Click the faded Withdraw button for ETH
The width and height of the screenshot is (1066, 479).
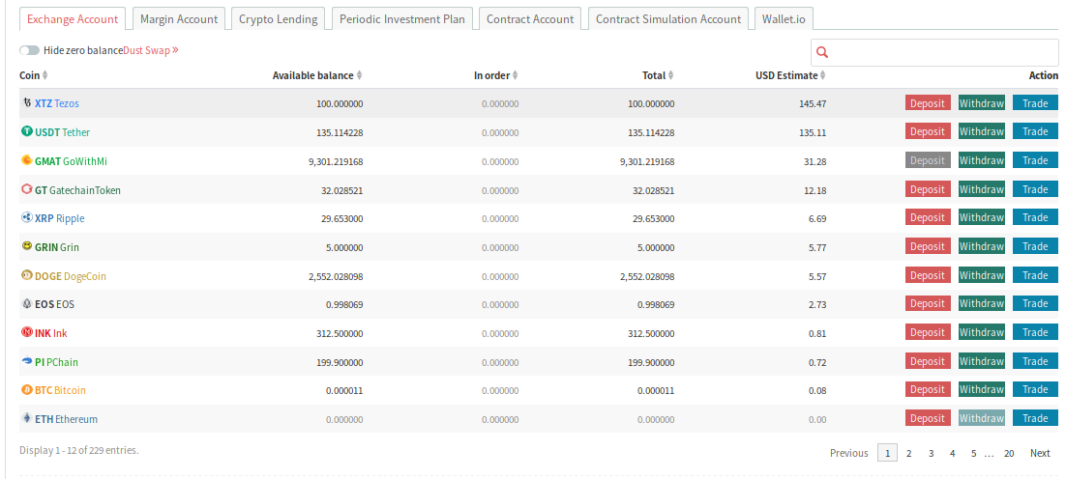[x=982, y=418]
